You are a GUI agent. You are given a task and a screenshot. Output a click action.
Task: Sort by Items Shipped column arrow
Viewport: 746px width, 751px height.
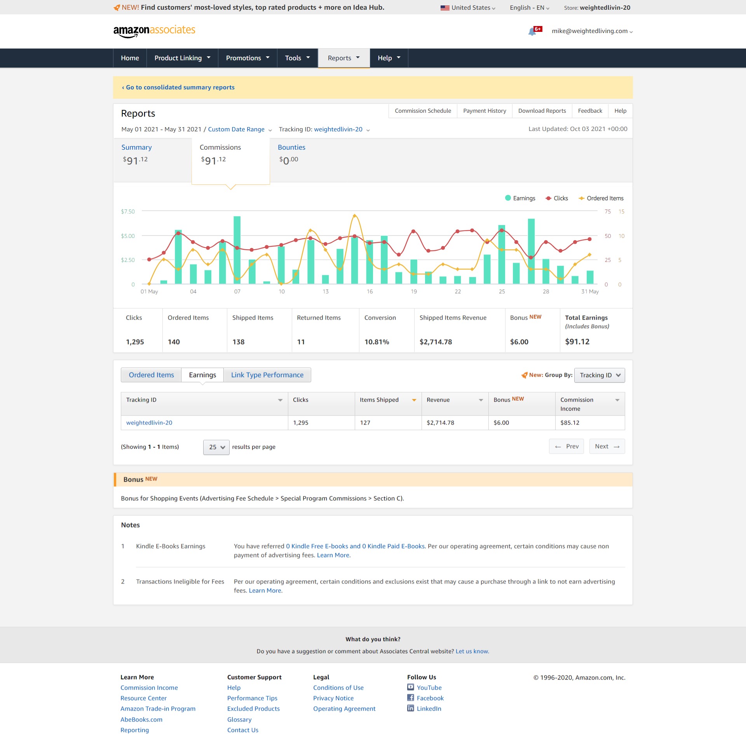pos(414,400)
